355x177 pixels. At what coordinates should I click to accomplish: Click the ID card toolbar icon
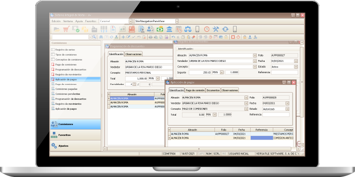tap(122, 29)
